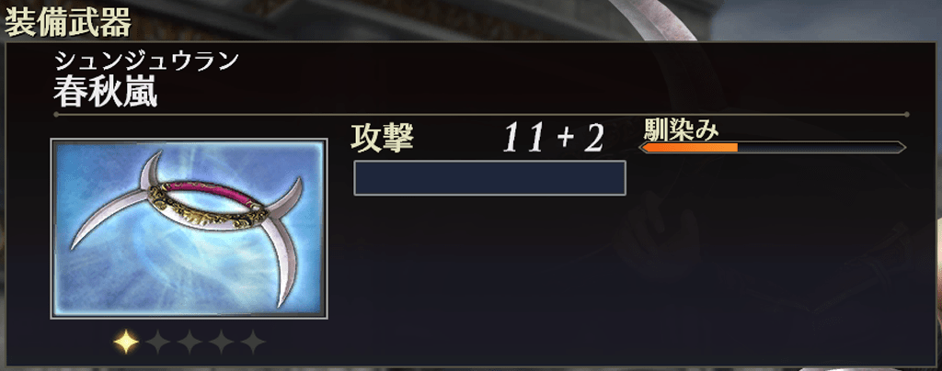The height and width of the screenshot is (371, 942).
Task: Click the +2 attack bonus value
Action: 580,139
